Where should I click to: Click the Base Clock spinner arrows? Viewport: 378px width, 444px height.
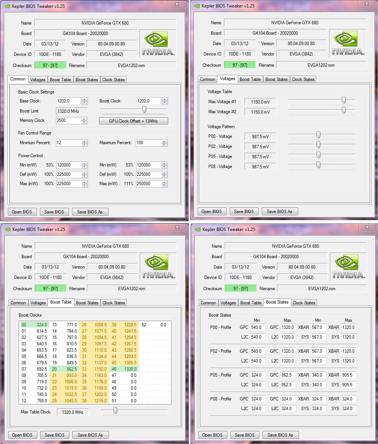coord(85,101)
